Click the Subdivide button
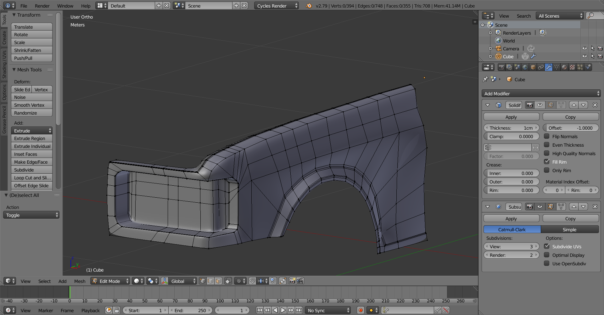 pyautogui.click(x=31, y=170)
